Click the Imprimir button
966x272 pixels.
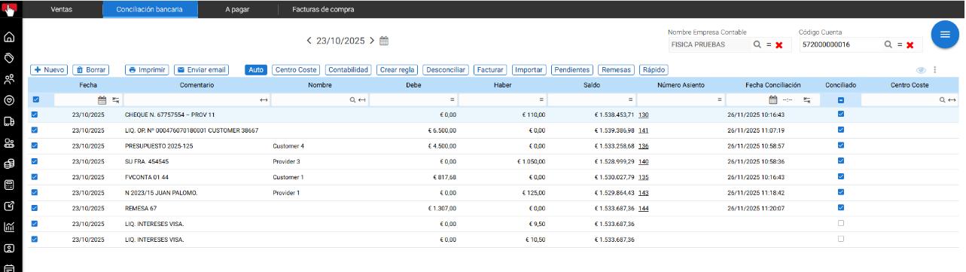[147, 70]
